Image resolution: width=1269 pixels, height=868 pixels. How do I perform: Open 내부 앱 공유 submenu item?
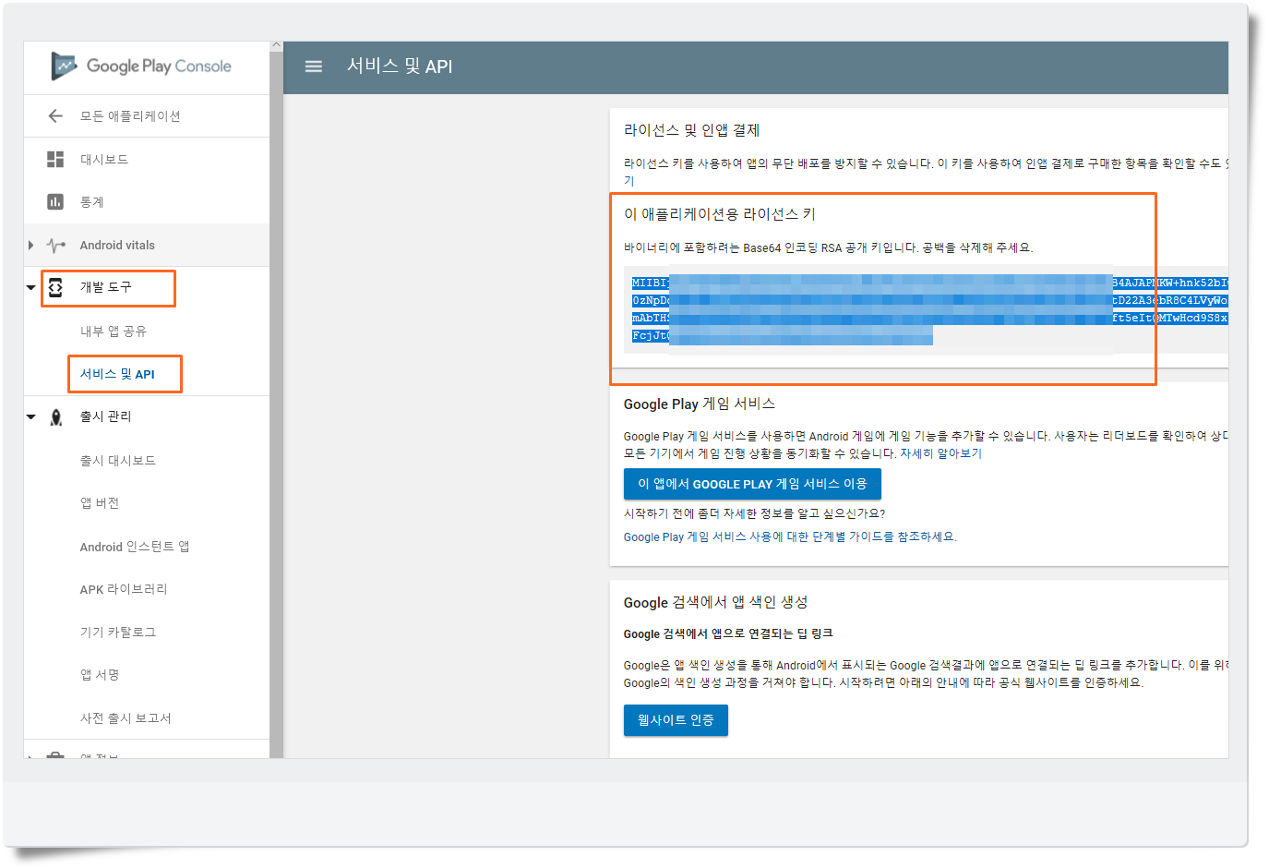pos(114,332)
